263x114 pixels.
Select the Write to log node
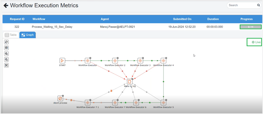pyautogui.click(x=130, y=81)
